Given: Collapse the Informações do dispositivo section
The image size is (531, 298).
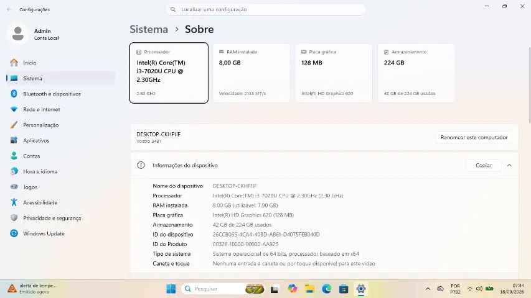Looking at the screenshot, I should (509, 166).
